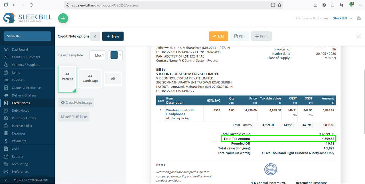Screen dimensions: 365x184
Task: Go back in browser history
Action: point(14,5)
